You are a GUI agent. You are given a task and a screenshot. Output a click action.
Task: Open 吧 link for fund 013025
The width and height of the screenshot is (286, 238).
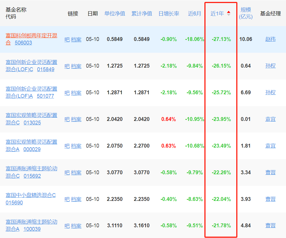pos(67,119)
